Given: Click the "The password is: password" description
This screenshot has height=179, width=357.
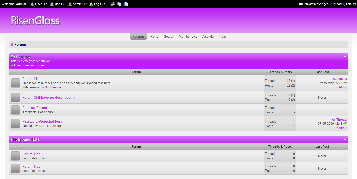Looking at the screenshot, I should point(41,126).
